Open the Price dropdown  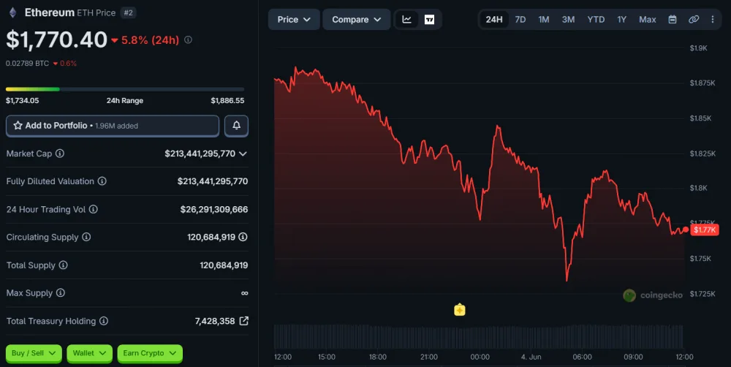click(294, 20)
